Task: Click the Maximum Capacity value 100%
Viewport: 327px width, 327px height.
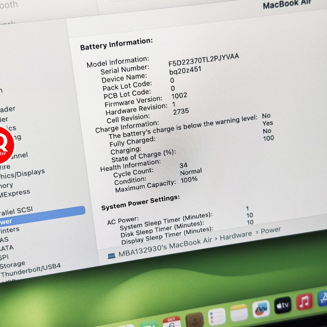Action: 189,180
